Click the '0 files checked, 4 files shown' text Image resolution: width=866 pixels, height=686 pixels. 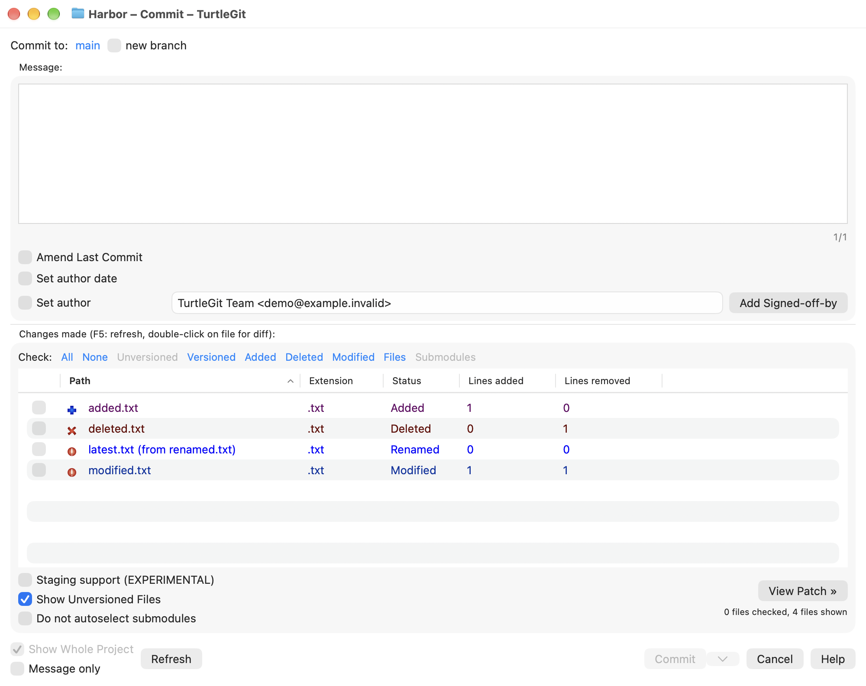(785, 612)
